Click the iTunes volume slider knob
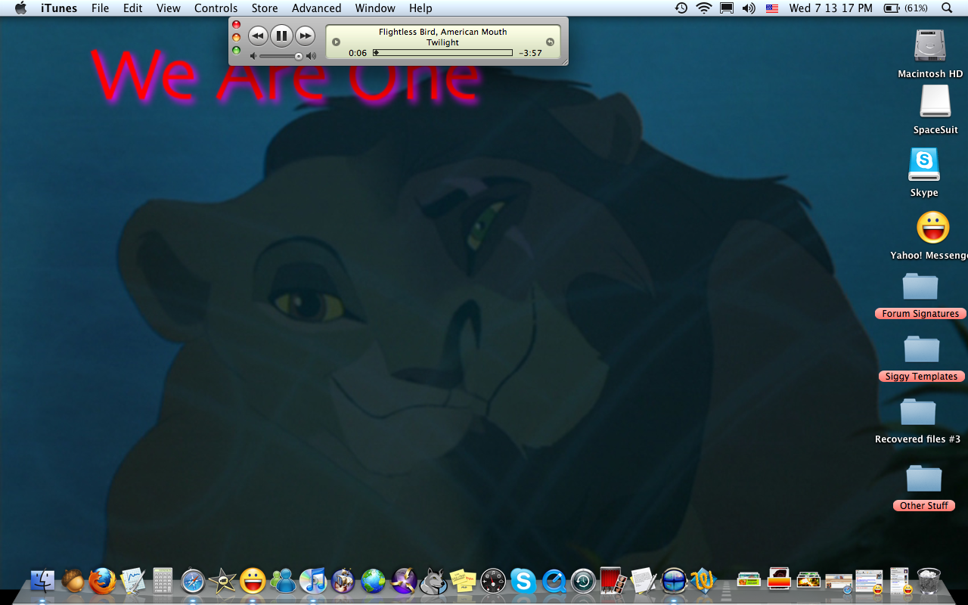Screen dimensions: 968x605 pos(299,56)
